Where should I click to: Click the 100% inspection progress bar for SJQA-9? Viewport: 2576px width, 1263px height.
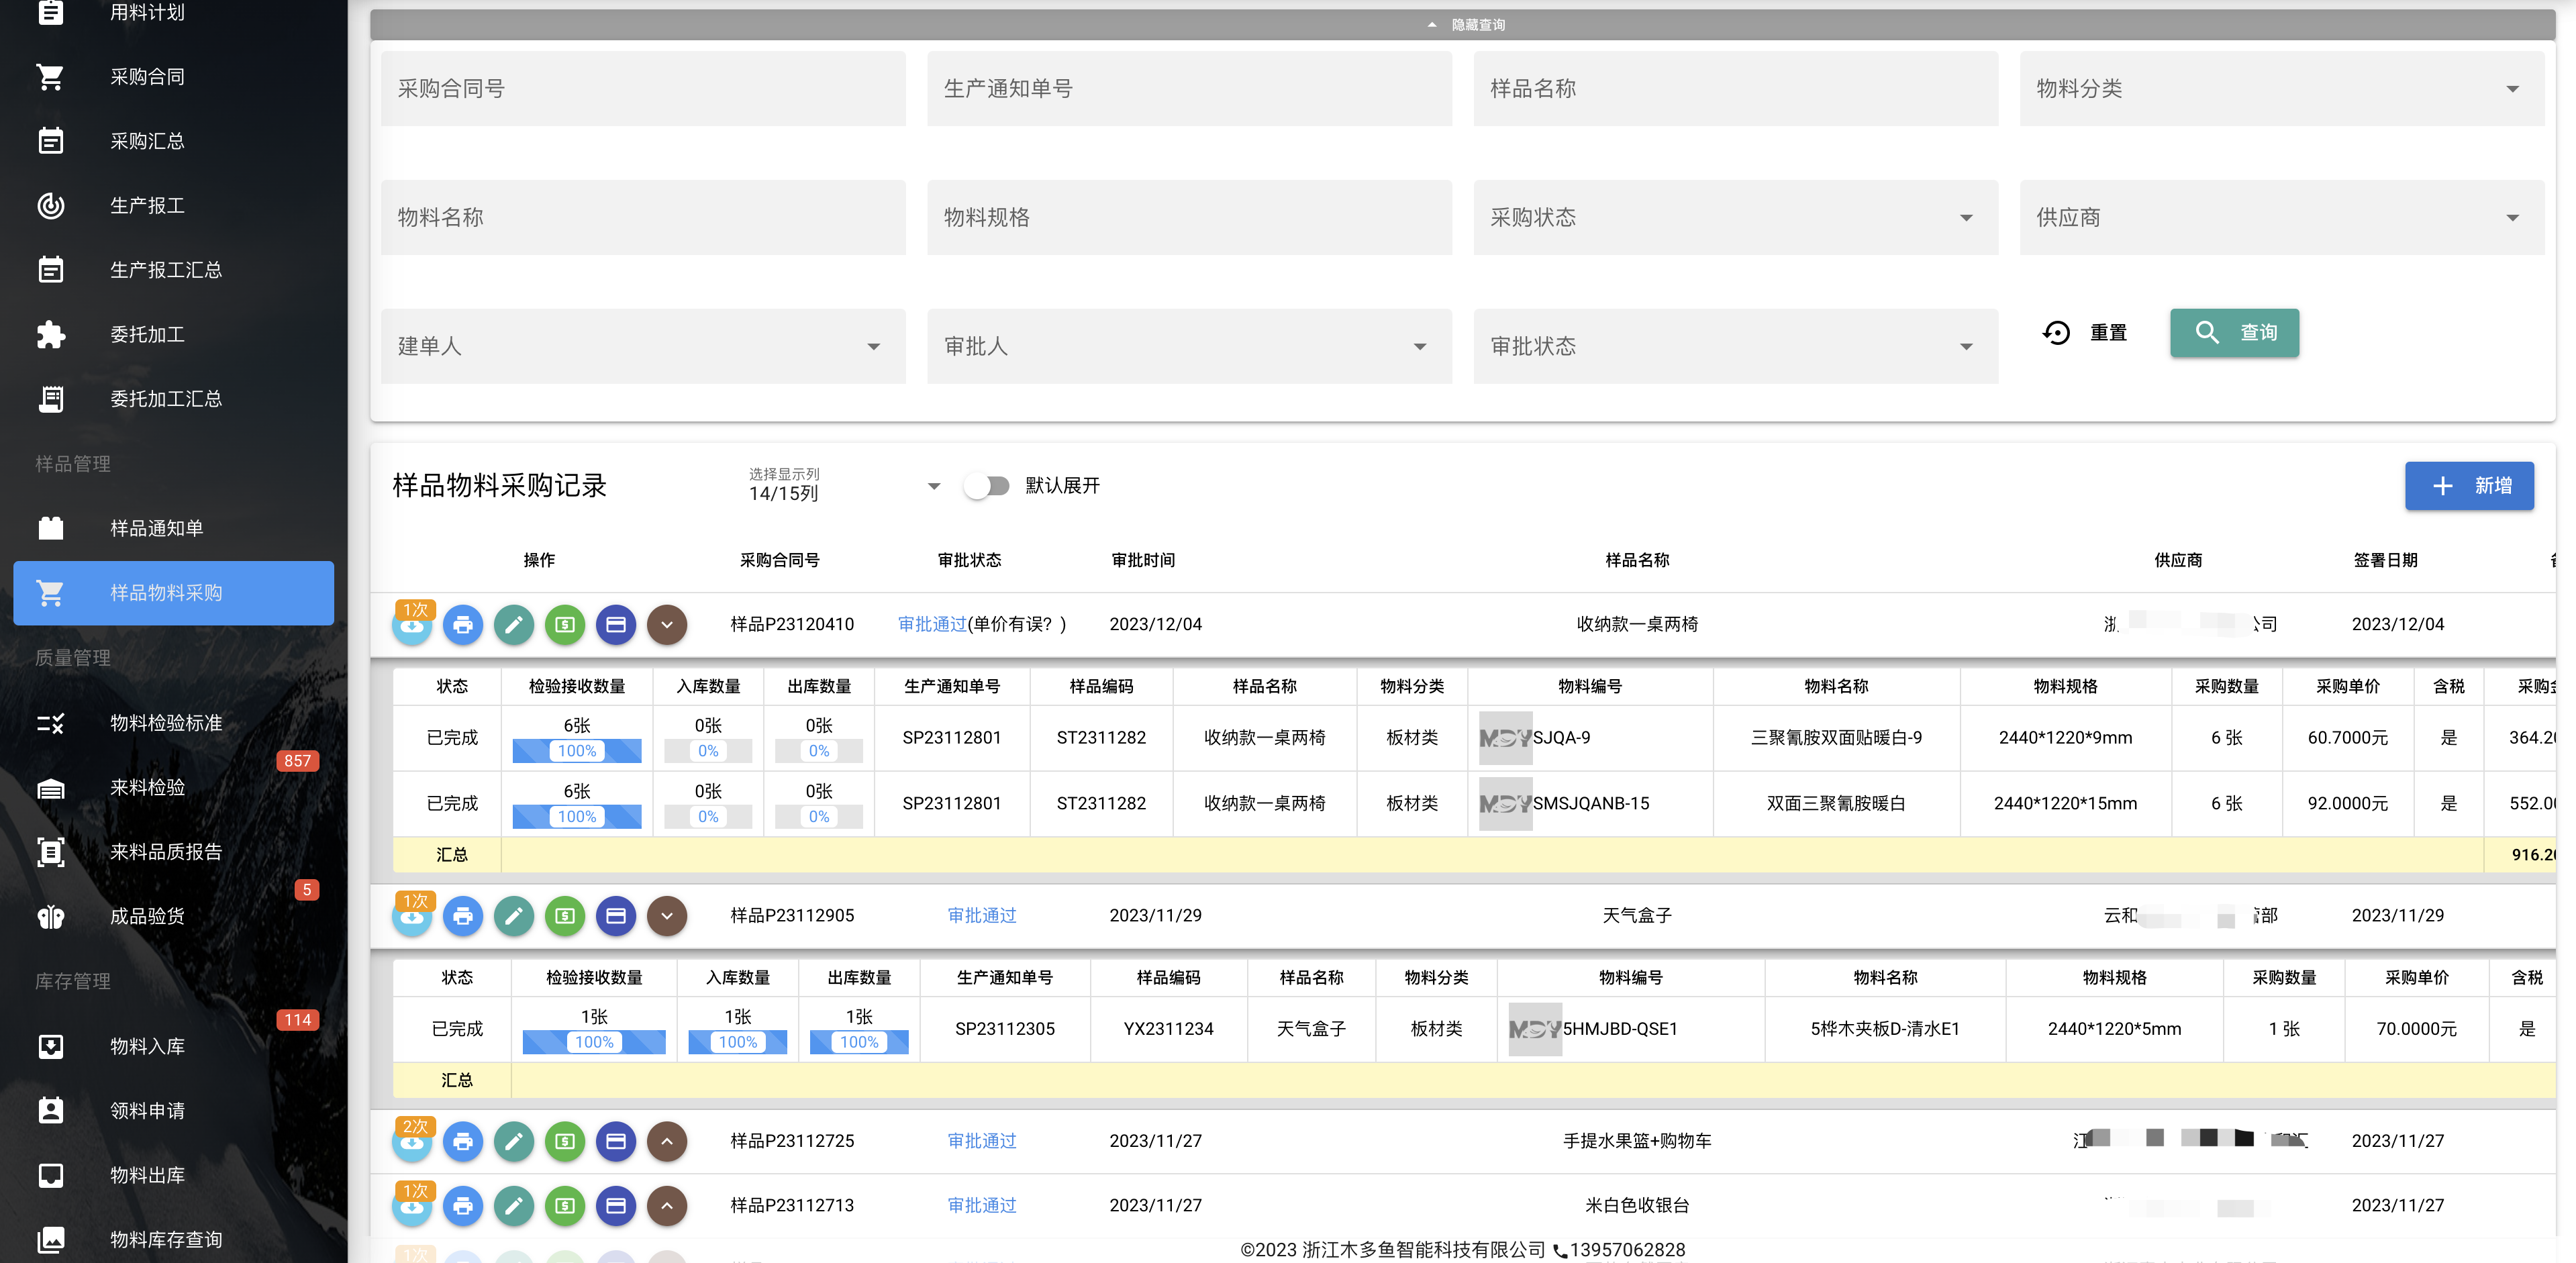tap(577, 751)
